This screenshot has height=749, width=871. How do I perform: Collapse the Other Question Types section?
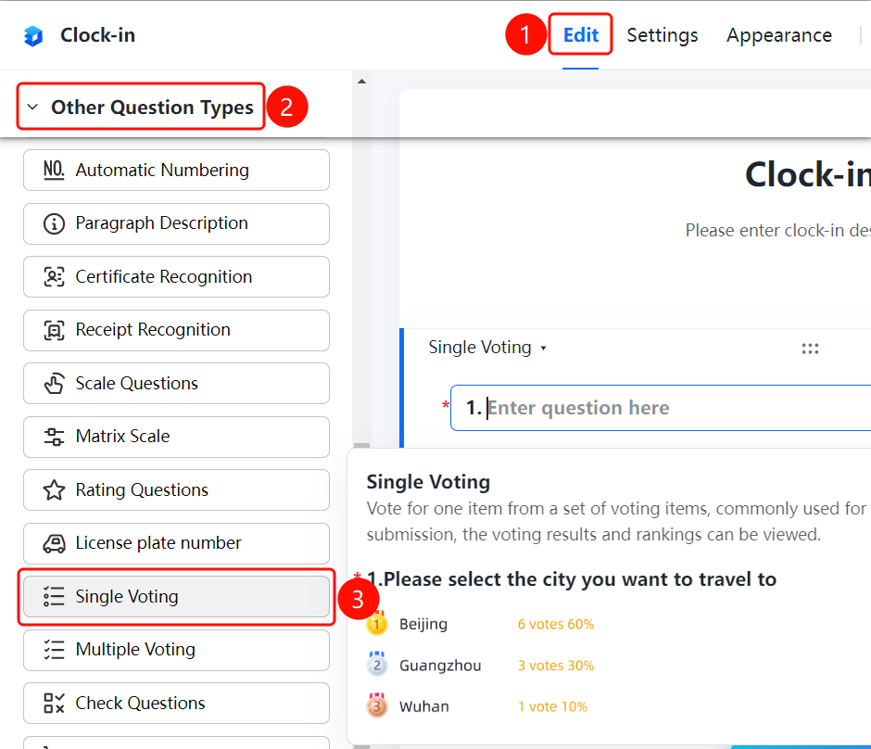tap(141, 107)
